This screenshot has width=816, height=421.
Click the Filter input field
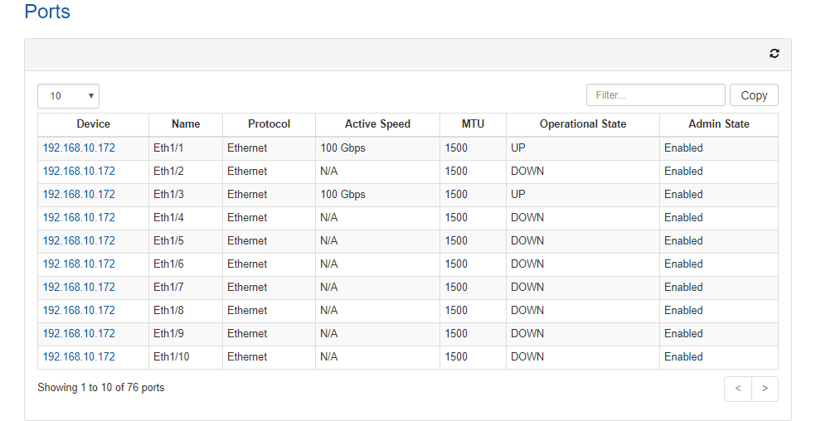[x=655, y=95]
